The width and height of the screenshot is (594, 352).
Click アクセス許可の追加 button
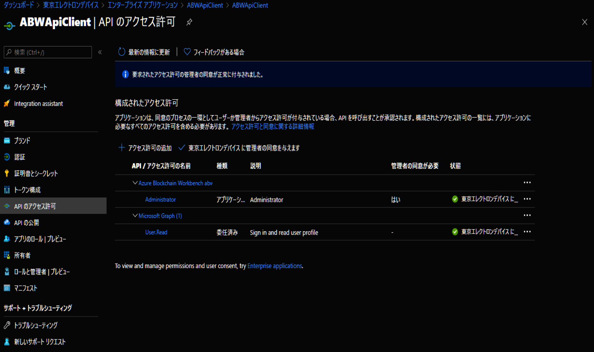point(145,148)
